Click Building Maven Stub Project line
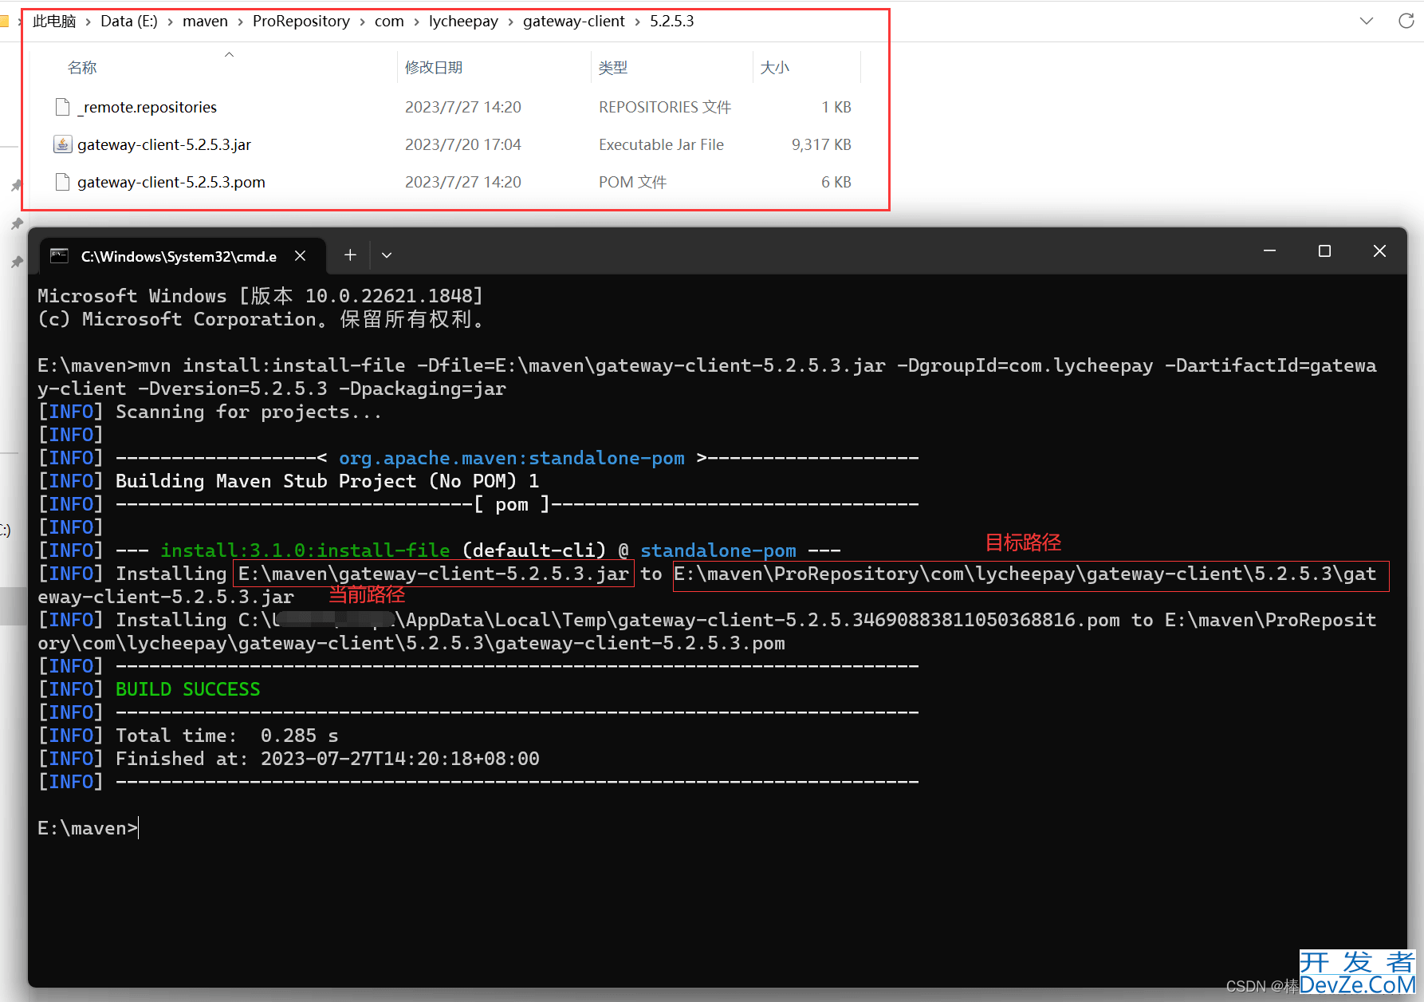This screenshot has height=1002, width=1424. click(327, 481)
